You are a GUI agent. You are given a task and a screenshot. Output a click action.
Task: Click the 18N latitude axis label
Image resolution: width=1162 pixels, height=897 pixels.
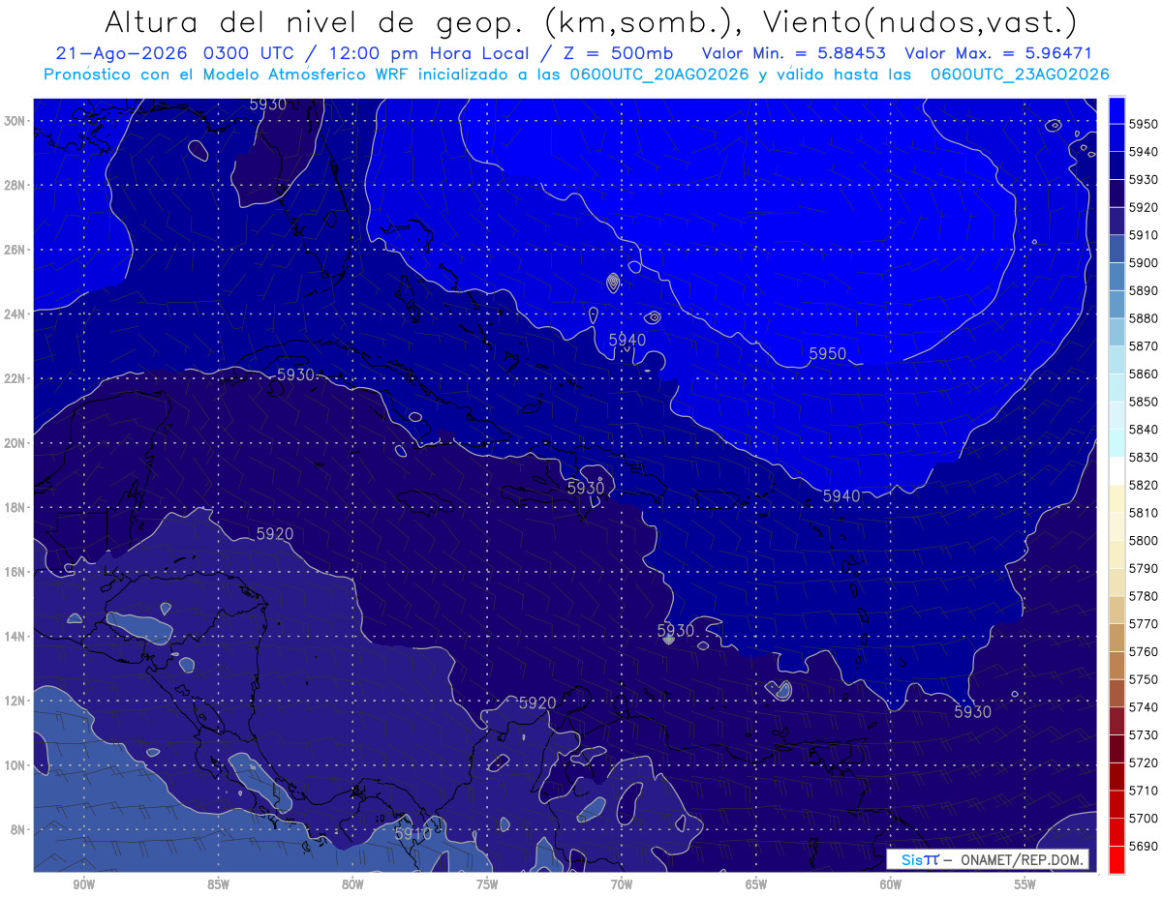(x=14, y=508)
